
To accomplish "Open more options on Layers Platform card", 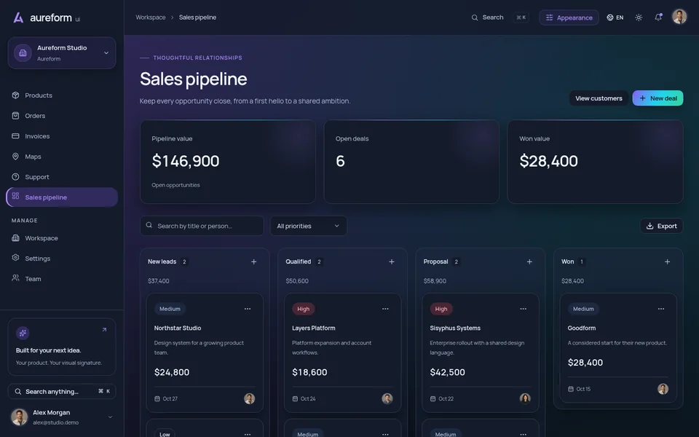I will tap(385, 309).
